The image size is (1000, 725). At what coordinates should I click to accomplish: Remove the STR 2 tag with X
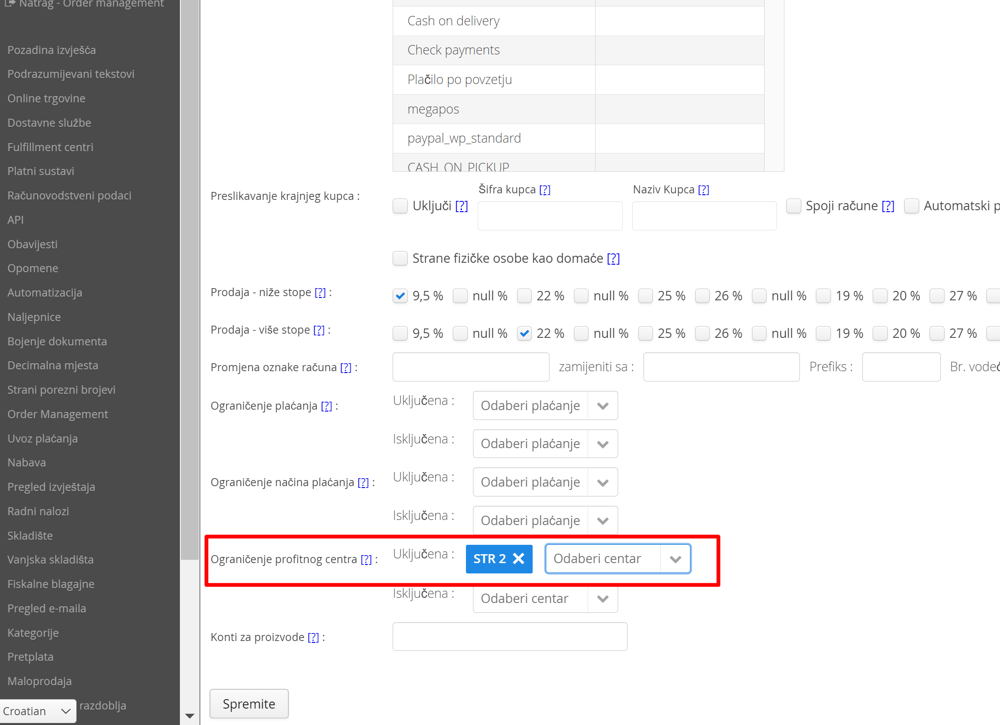pyautogui.click(x=519, y=558)
